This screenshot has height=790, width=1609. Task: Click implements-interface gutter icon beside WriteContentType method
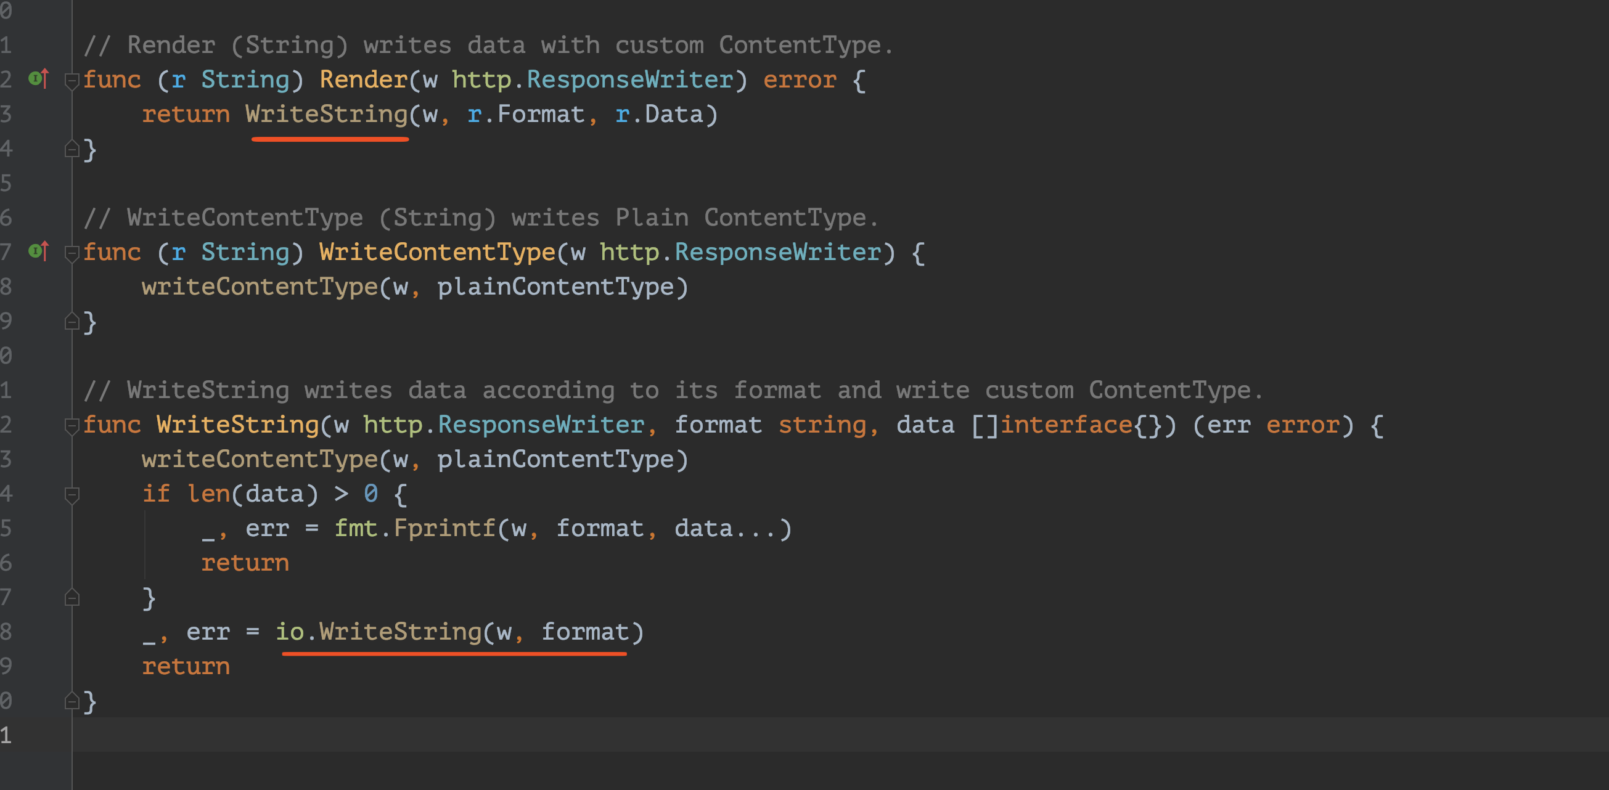38,251
